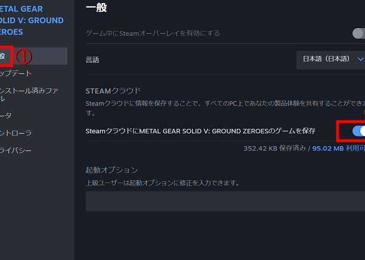Click the chevron arrow on the language selector
This screenshot has height=260, width=365.
[x=360, y=59]
